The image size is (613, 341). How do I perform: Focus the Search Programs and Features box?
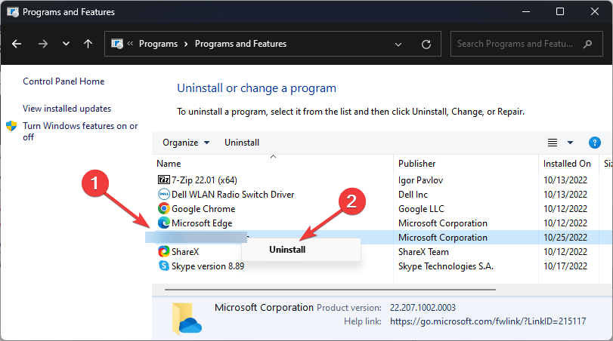(x=527, y=44)
